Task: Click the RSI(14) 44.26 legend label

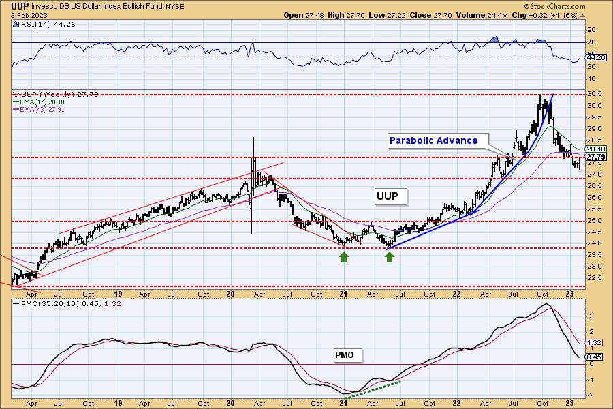Action: [x=48, y=25]
